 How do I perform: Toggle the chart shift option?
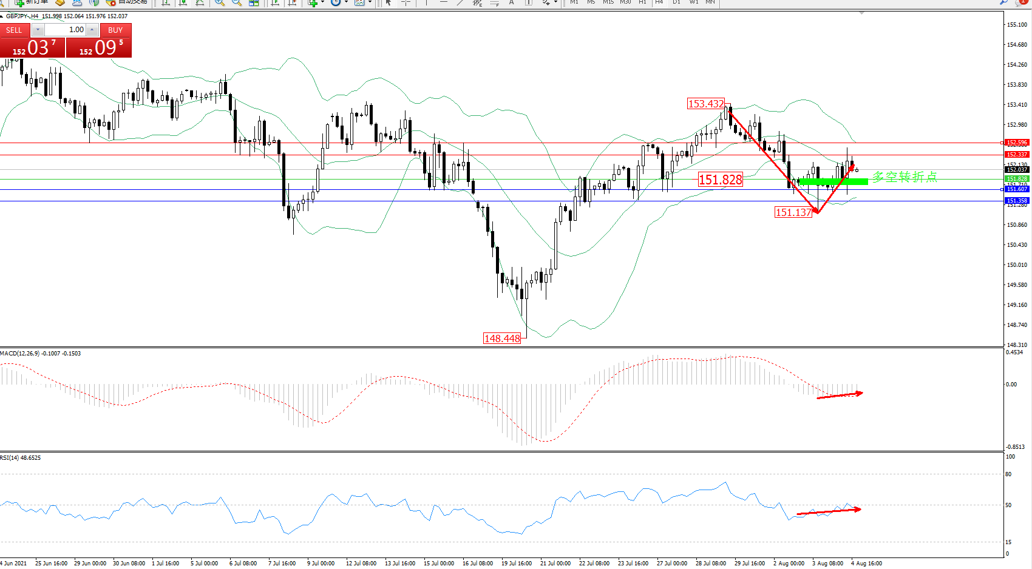pyautogui.click(x=292, y=2)
